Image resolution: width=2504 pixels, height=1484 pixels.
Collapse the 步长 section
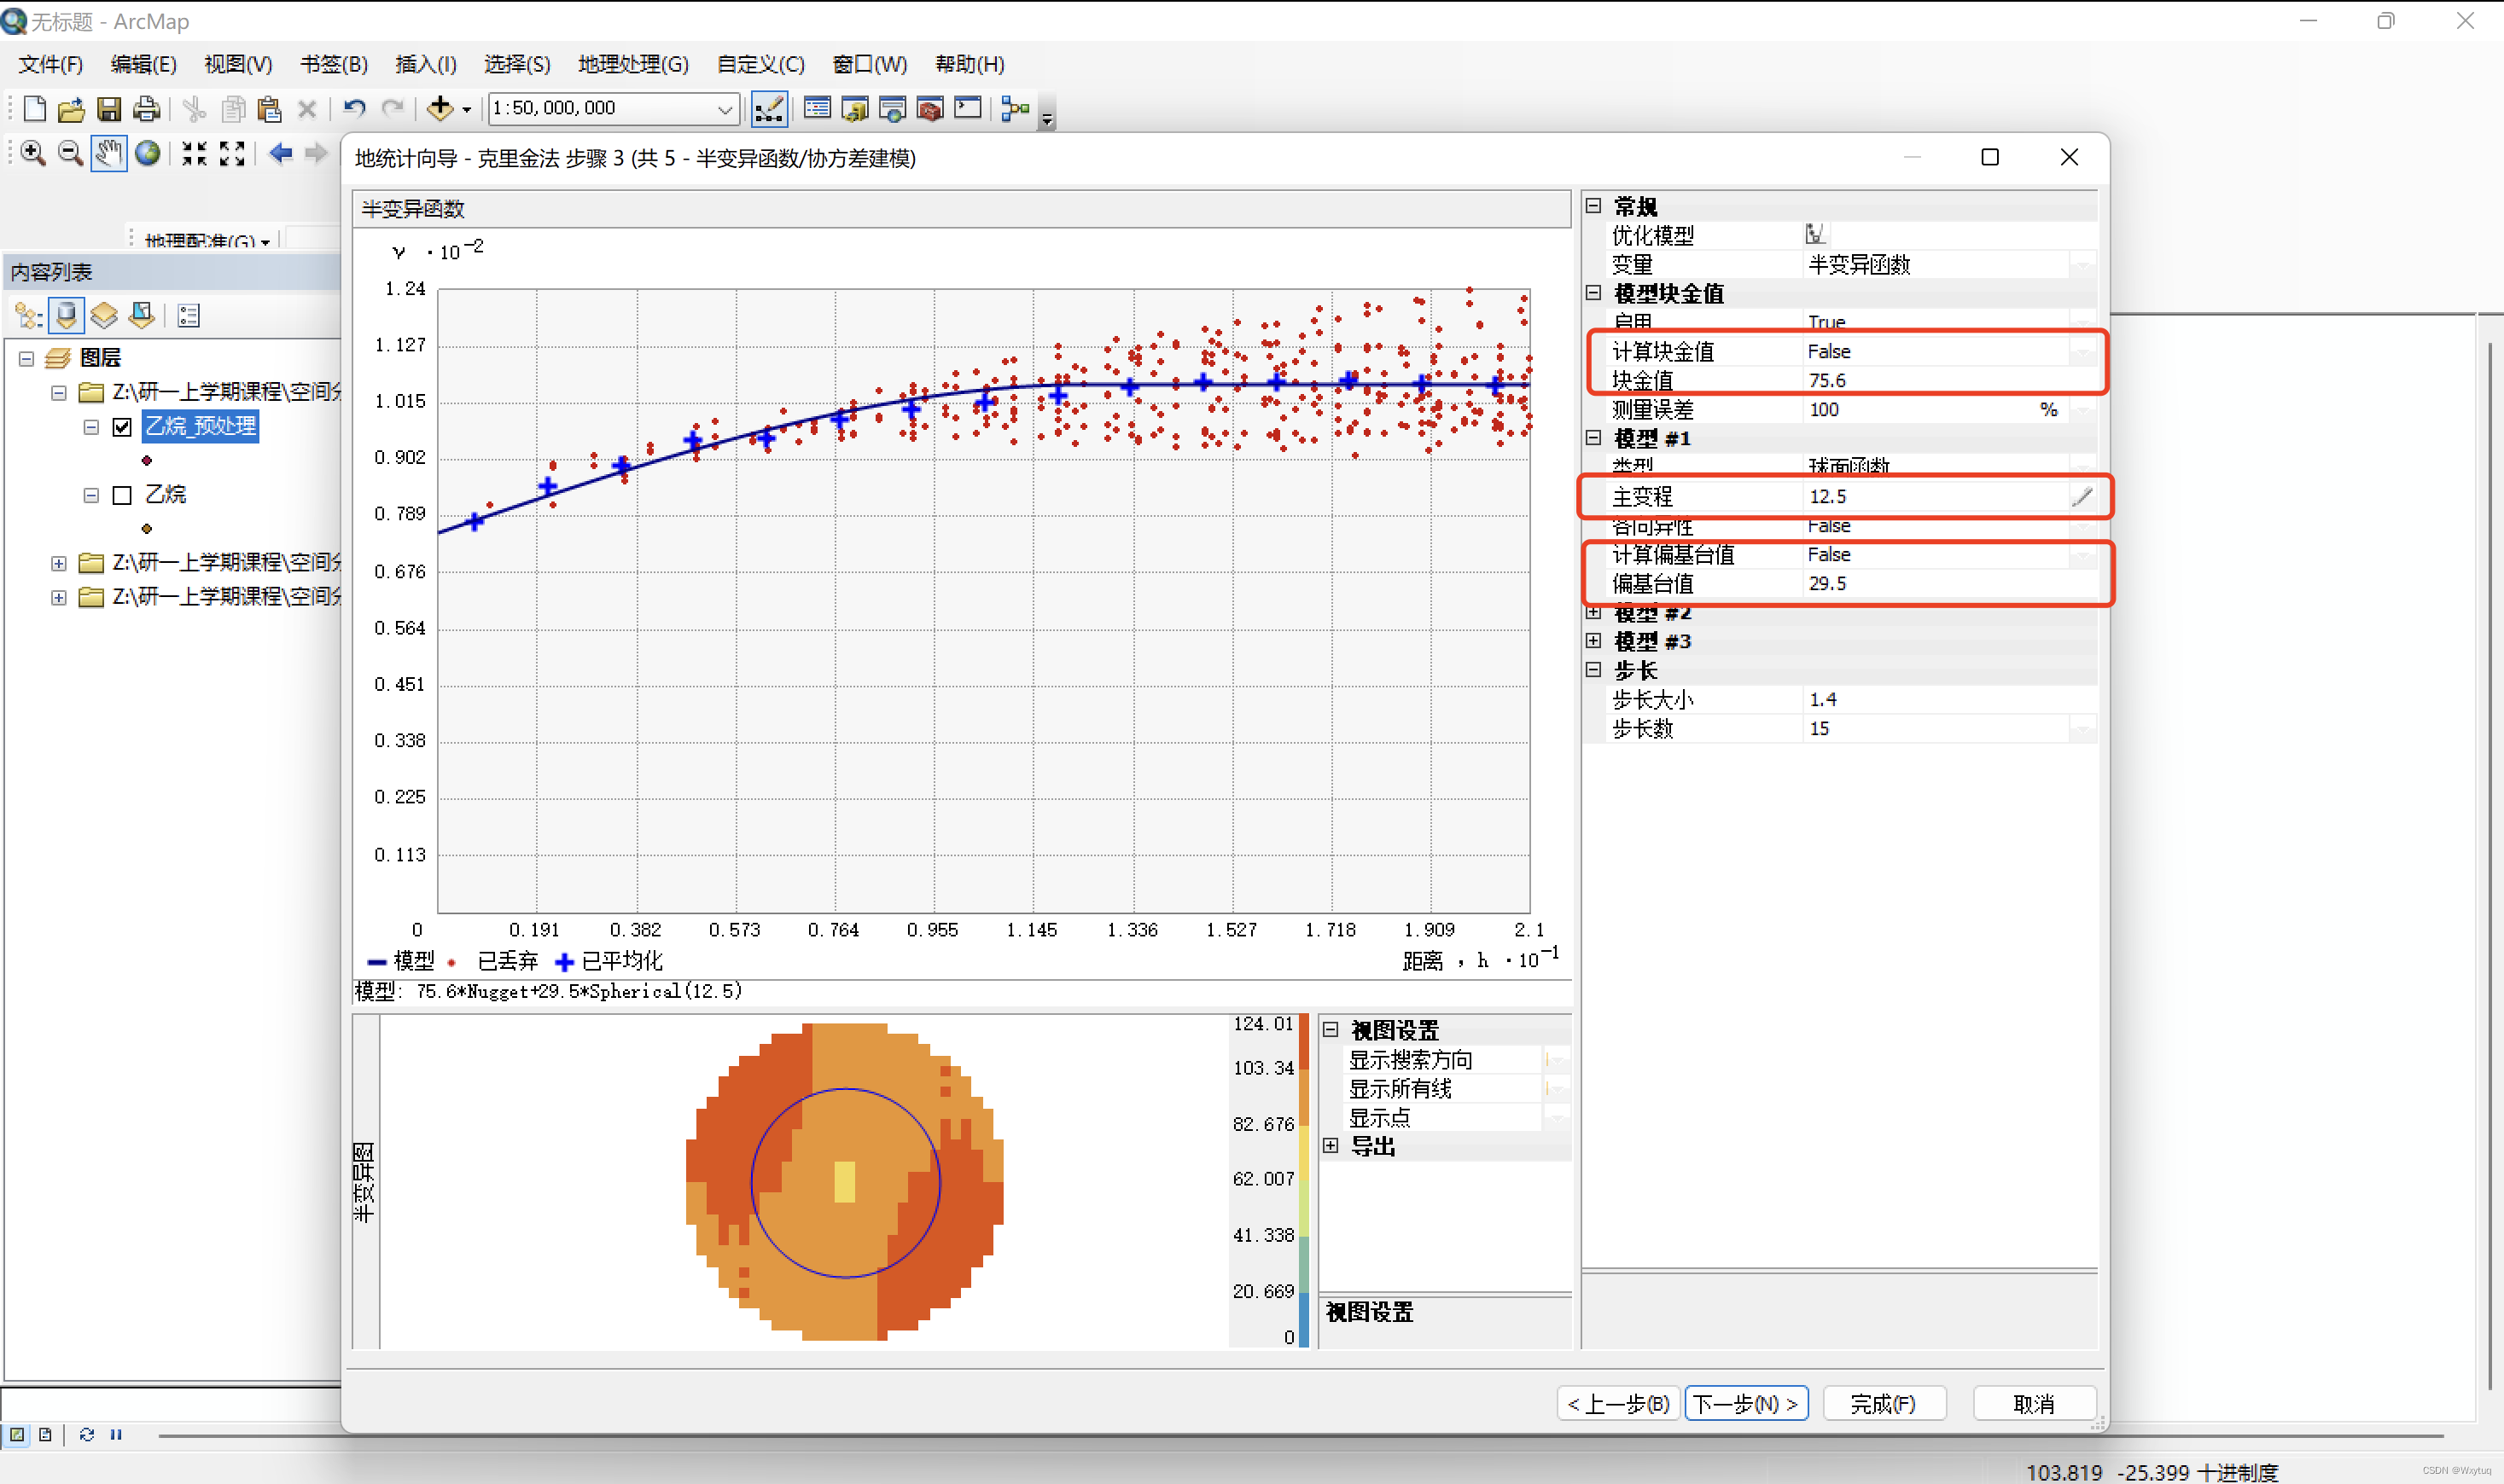click(x=1593, y=670)
